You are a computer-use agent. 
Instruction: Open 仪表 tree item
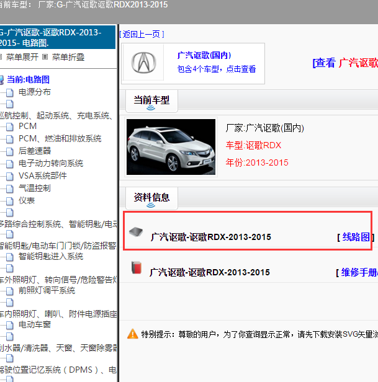pyautogui.click(x=27, y=200)
